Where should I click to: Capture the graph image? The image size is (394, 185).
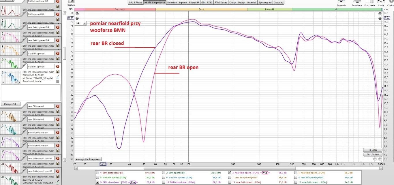tap(71, 3)
